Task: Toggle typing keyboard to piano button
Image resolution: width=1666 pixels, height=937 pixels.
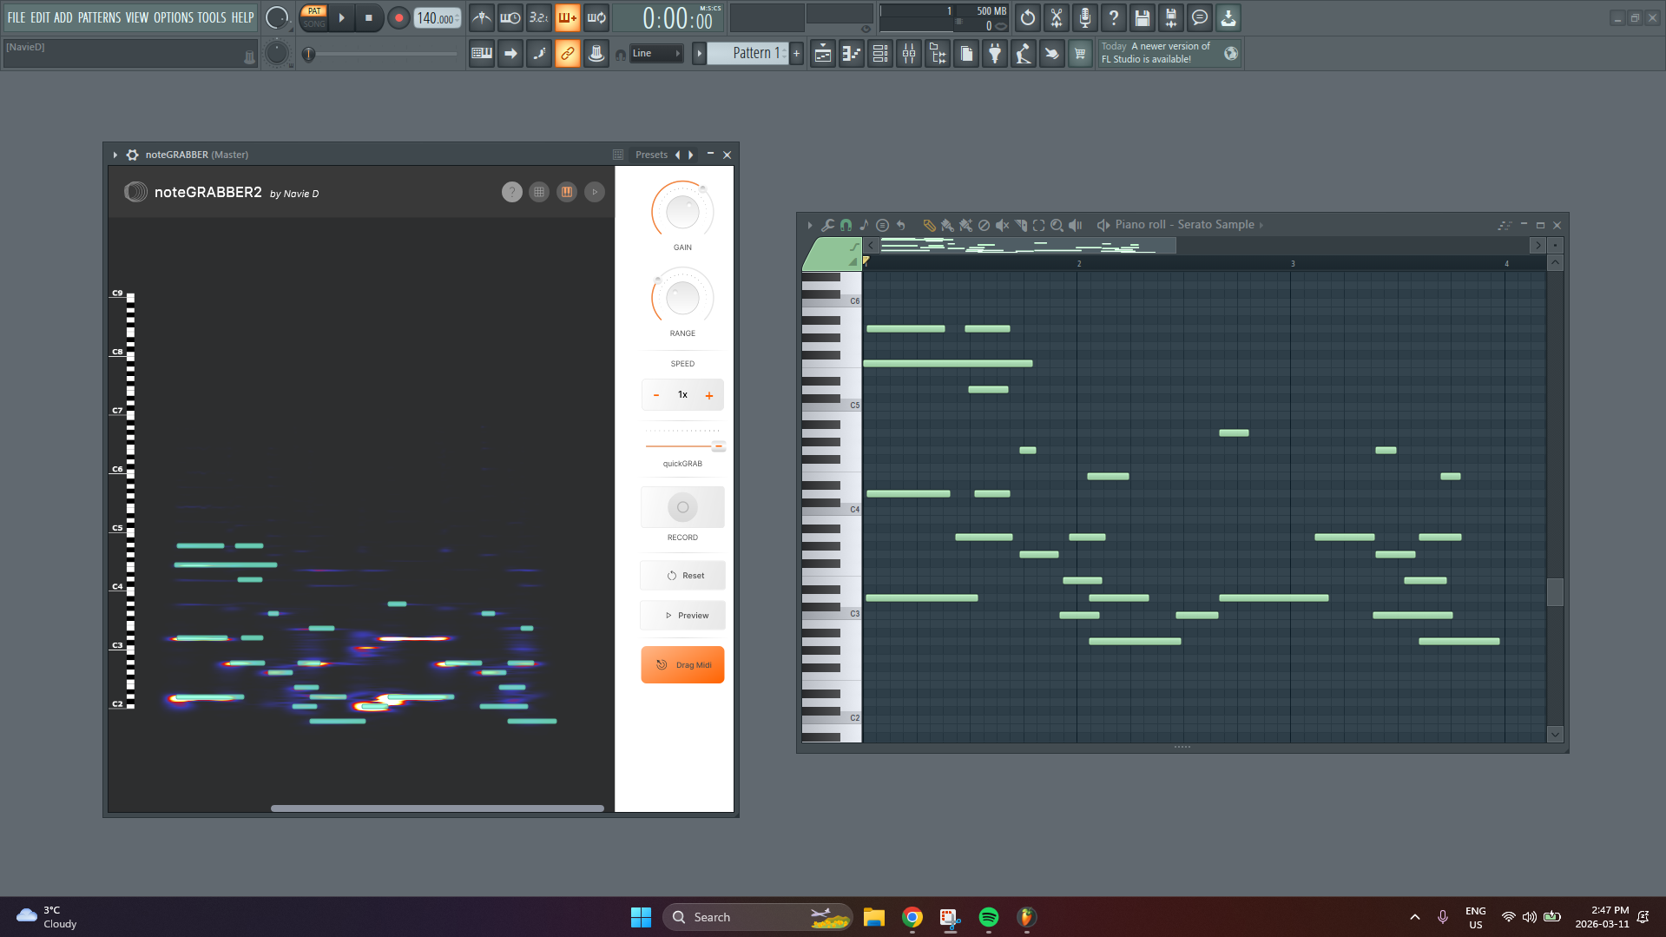Action: 482,54
